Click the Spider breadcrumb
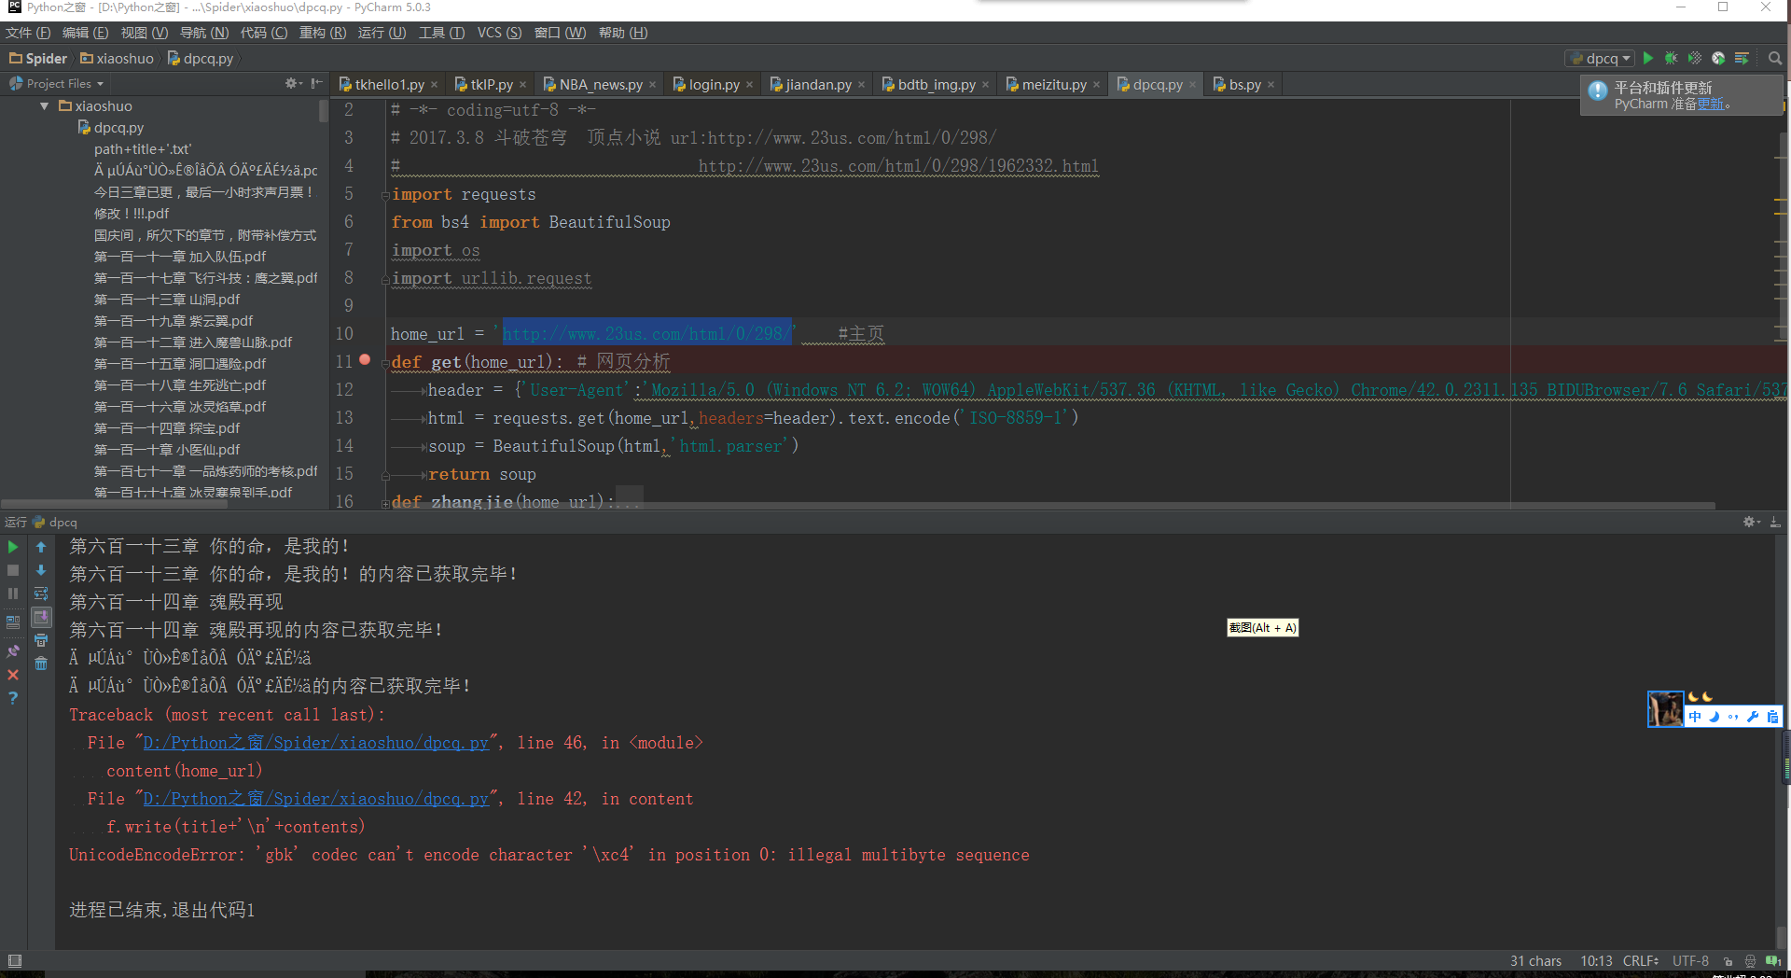This screenshot has height=978, width=1791. click(x=38, y=58)
